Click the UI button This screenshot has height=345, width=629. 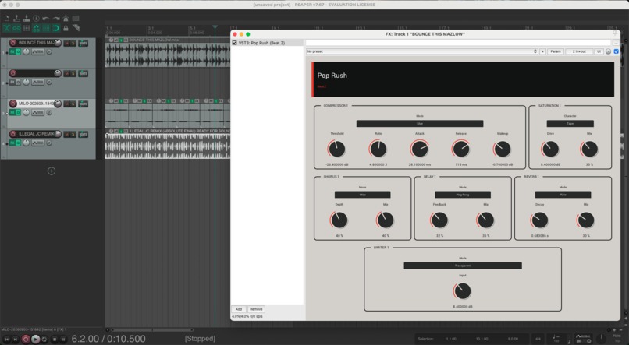click(599, 51)
